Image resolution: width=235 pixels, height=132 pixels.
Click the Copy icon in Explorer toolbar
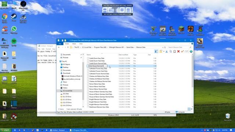pos(170,51)
